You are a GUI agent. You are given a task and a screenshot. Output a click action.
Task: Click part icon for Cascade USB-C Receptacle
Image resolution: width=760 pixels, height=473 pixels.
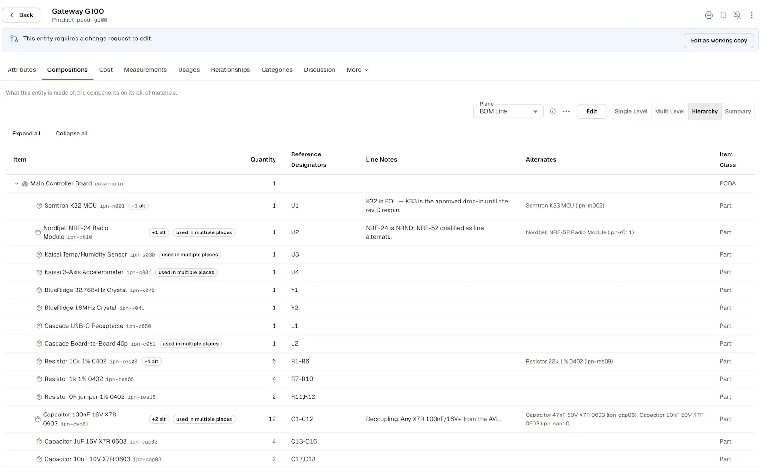(x=39, y=326)
